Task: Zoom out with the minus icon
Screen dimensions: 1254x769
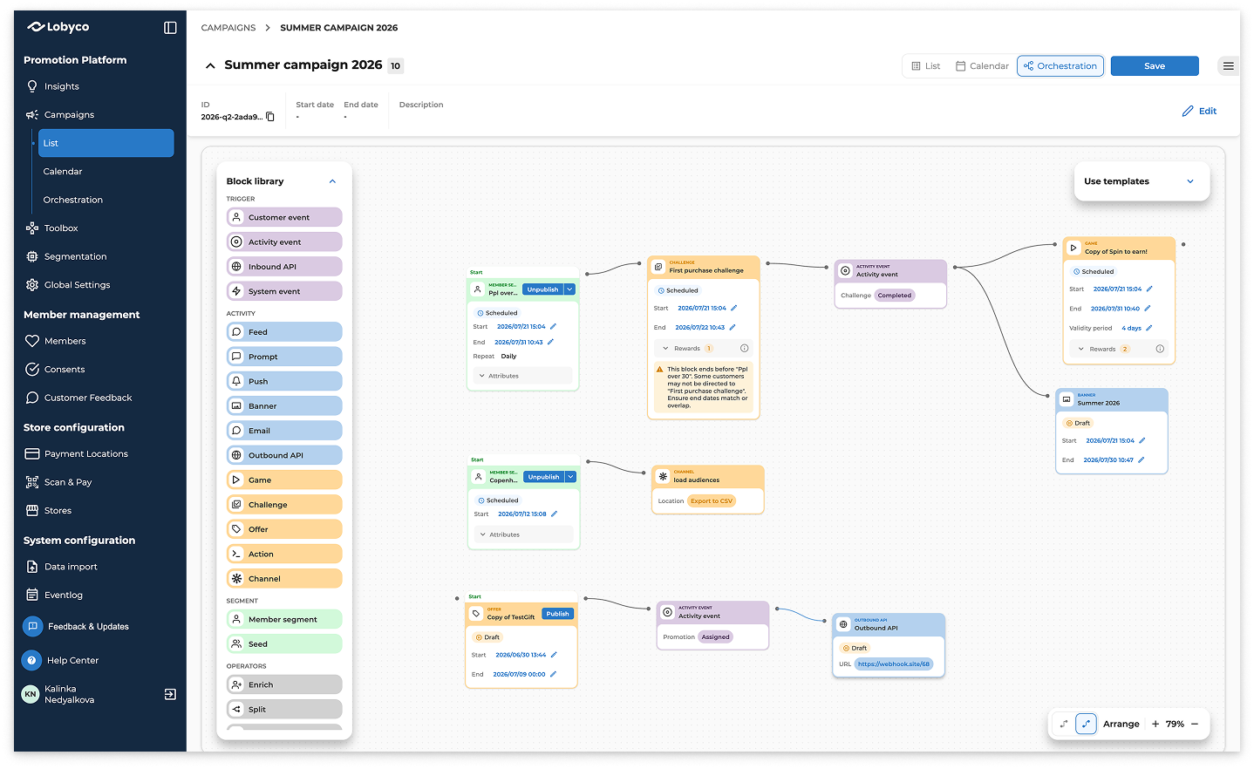Action: pyautogui.click(x=1195, y=724)
